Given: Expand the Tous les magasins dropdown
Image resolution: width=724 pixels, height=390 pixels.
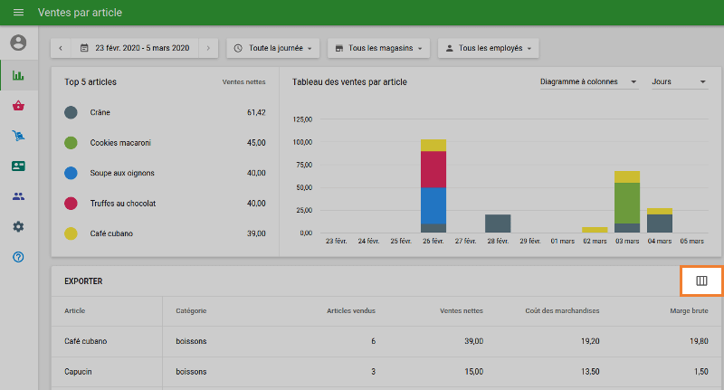Looking at the screenshot, I should click(x=378, y=48).
